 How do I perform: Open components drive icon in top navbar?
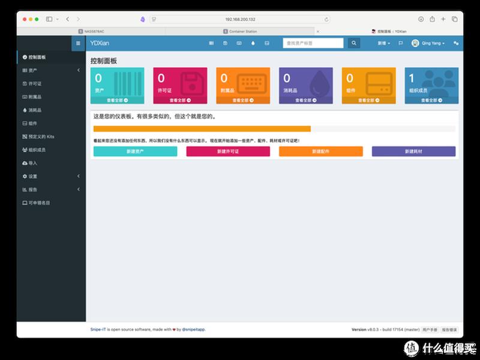pos(267,43)
